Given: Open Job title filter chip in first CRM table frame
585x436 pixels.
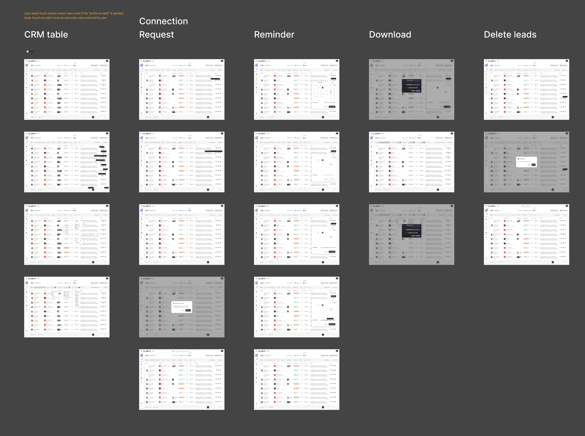Looking at the screenshot, I should [x=48, y=70].
